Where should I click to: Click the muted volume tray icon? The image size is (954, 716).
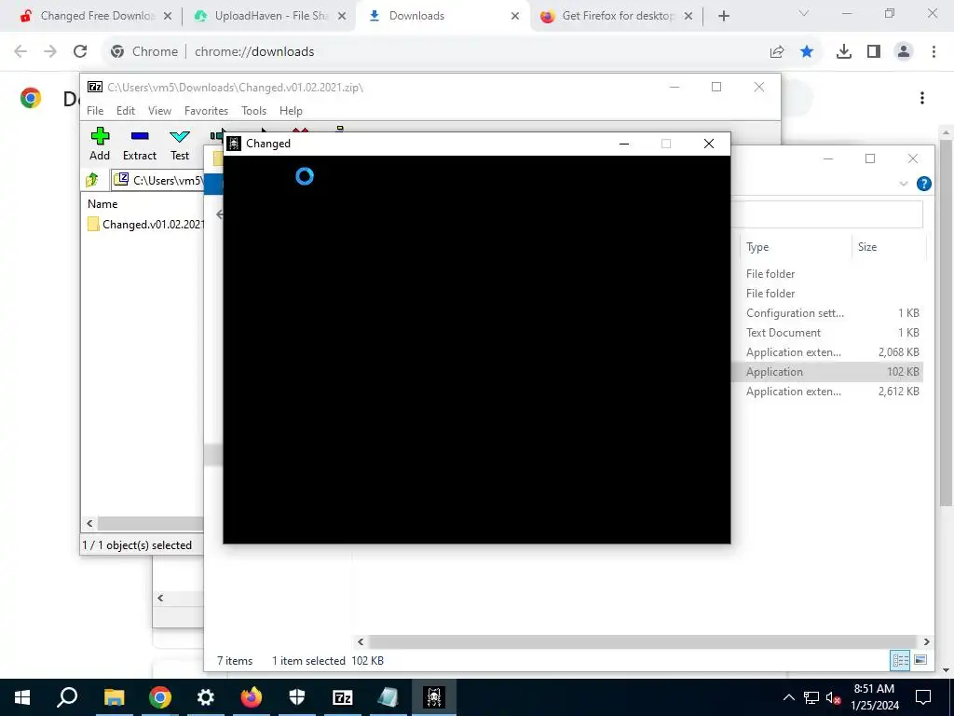tap(833, 697)
